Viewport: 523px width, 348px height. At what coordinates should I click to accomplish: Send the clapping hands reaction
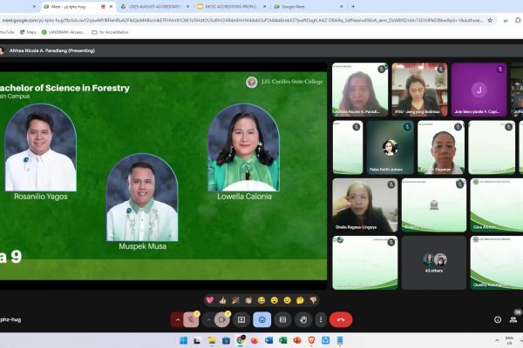[248, 300]
